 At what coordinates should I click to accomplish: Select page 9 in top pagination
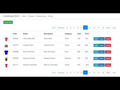[81, 27]
